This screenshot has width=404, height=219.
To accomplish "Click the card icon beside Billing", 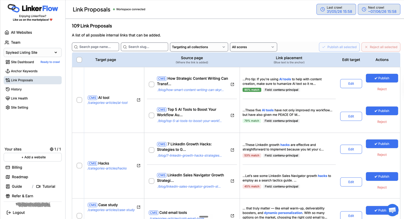I will (x=8, y=168).
